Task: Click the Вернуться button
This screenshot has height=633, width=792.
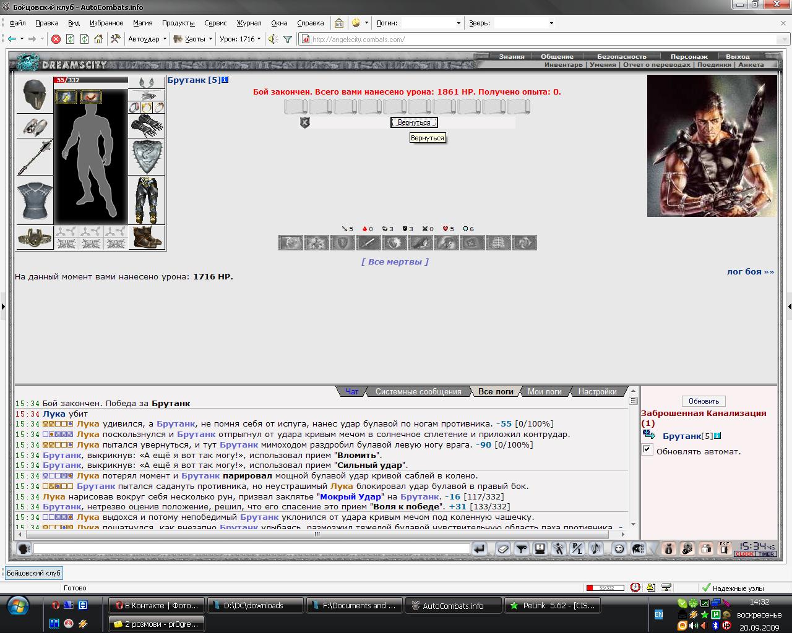Action: [x=414, y=122]
